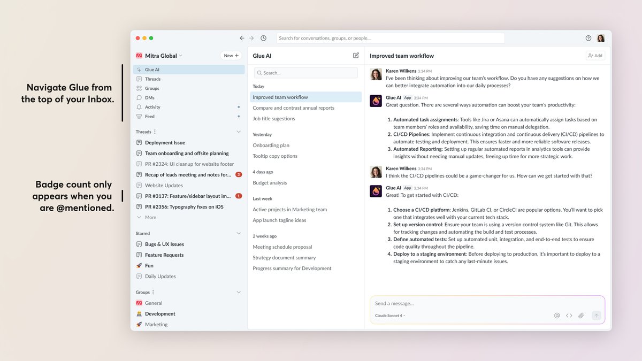Open the General group
This screenshot has height=361, width=642.
[x=189, y=303]
